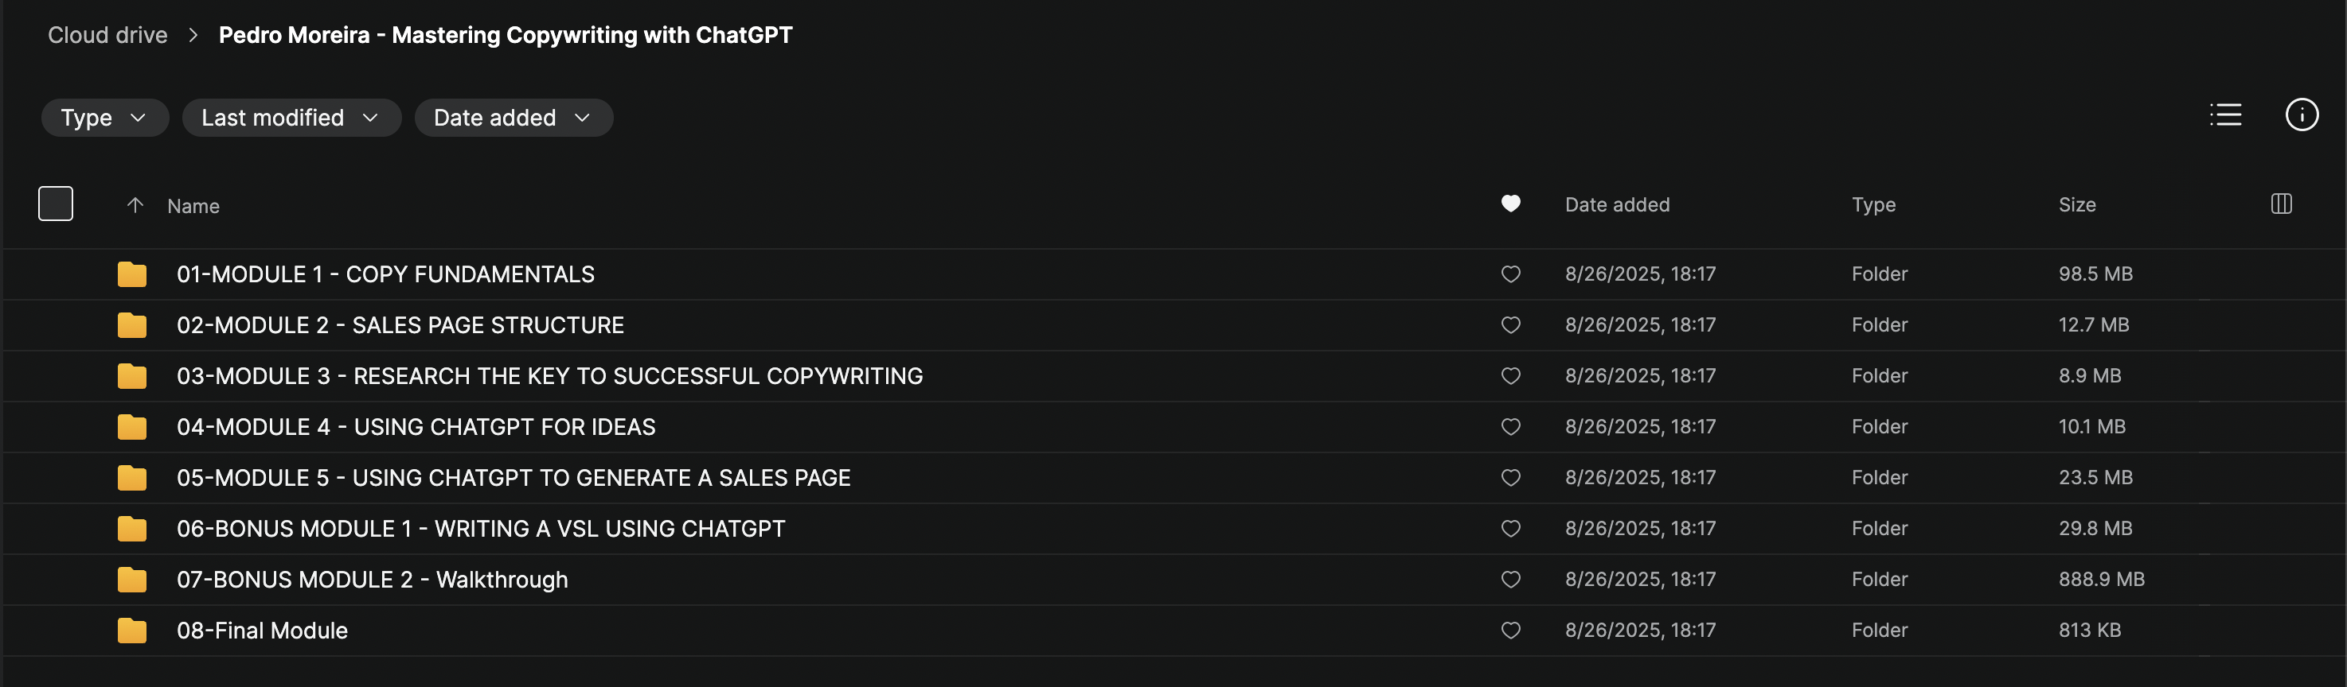
Task: Sort by the Date added column header
Action: (1616, 204)
